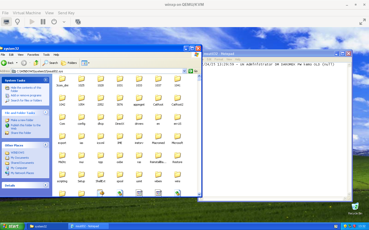Click the Windows Start button

(x=12, y=226)
